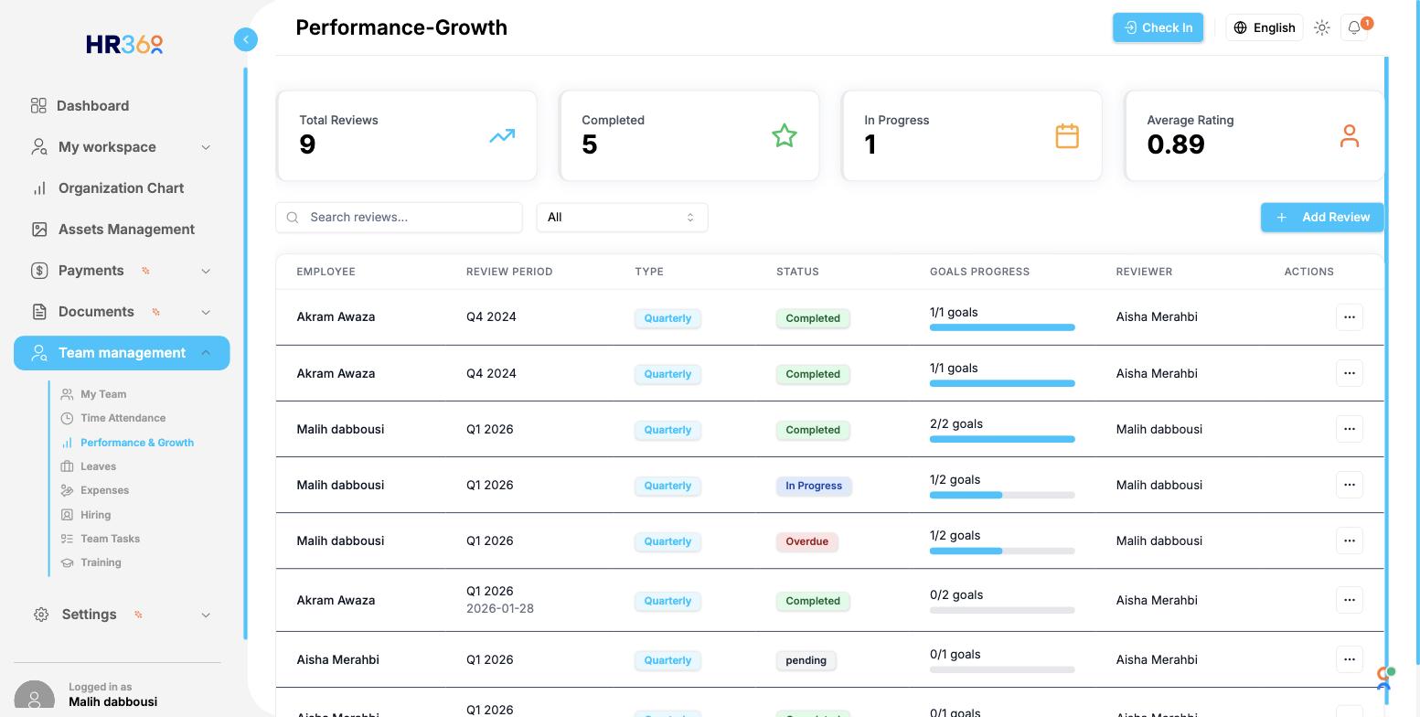Open Expenses submenu item

tap(104, 490)
